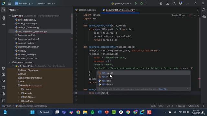The height and width of the screenshot is (116, 207).
Task: Open the main hamburger menu
Action: point(9,3)
